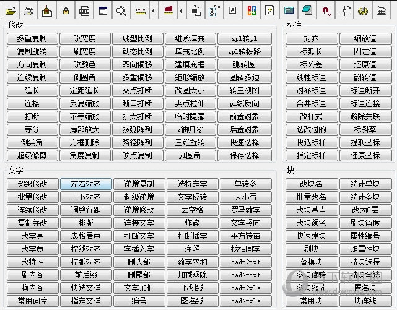Click 临时隐藏 button
This screenshot has width=397, height=310.
coord(190,116)
